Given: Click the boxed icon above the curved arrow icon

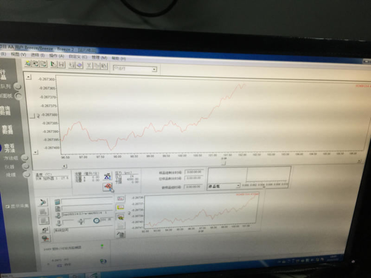Looking at the screenshot, I should pyautogui.click(x=44, y=221).
